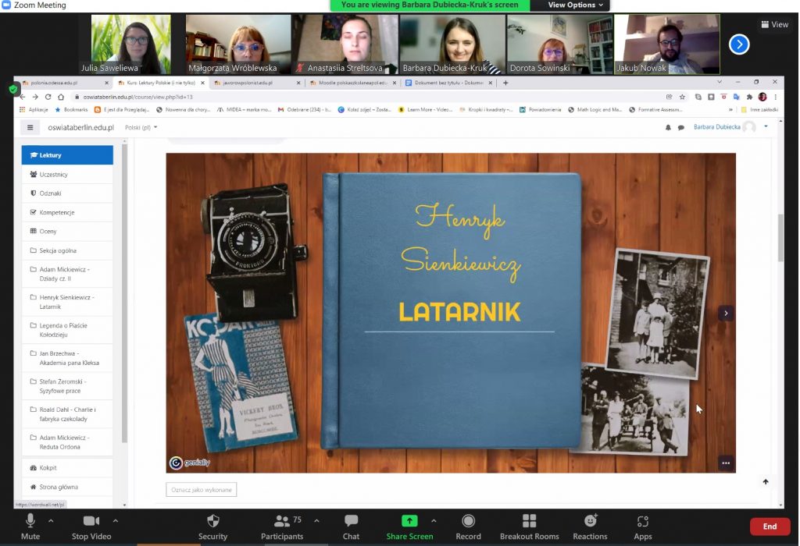800x546 pixels.
Task: Mute the microphone
Action: coord(30,521)
